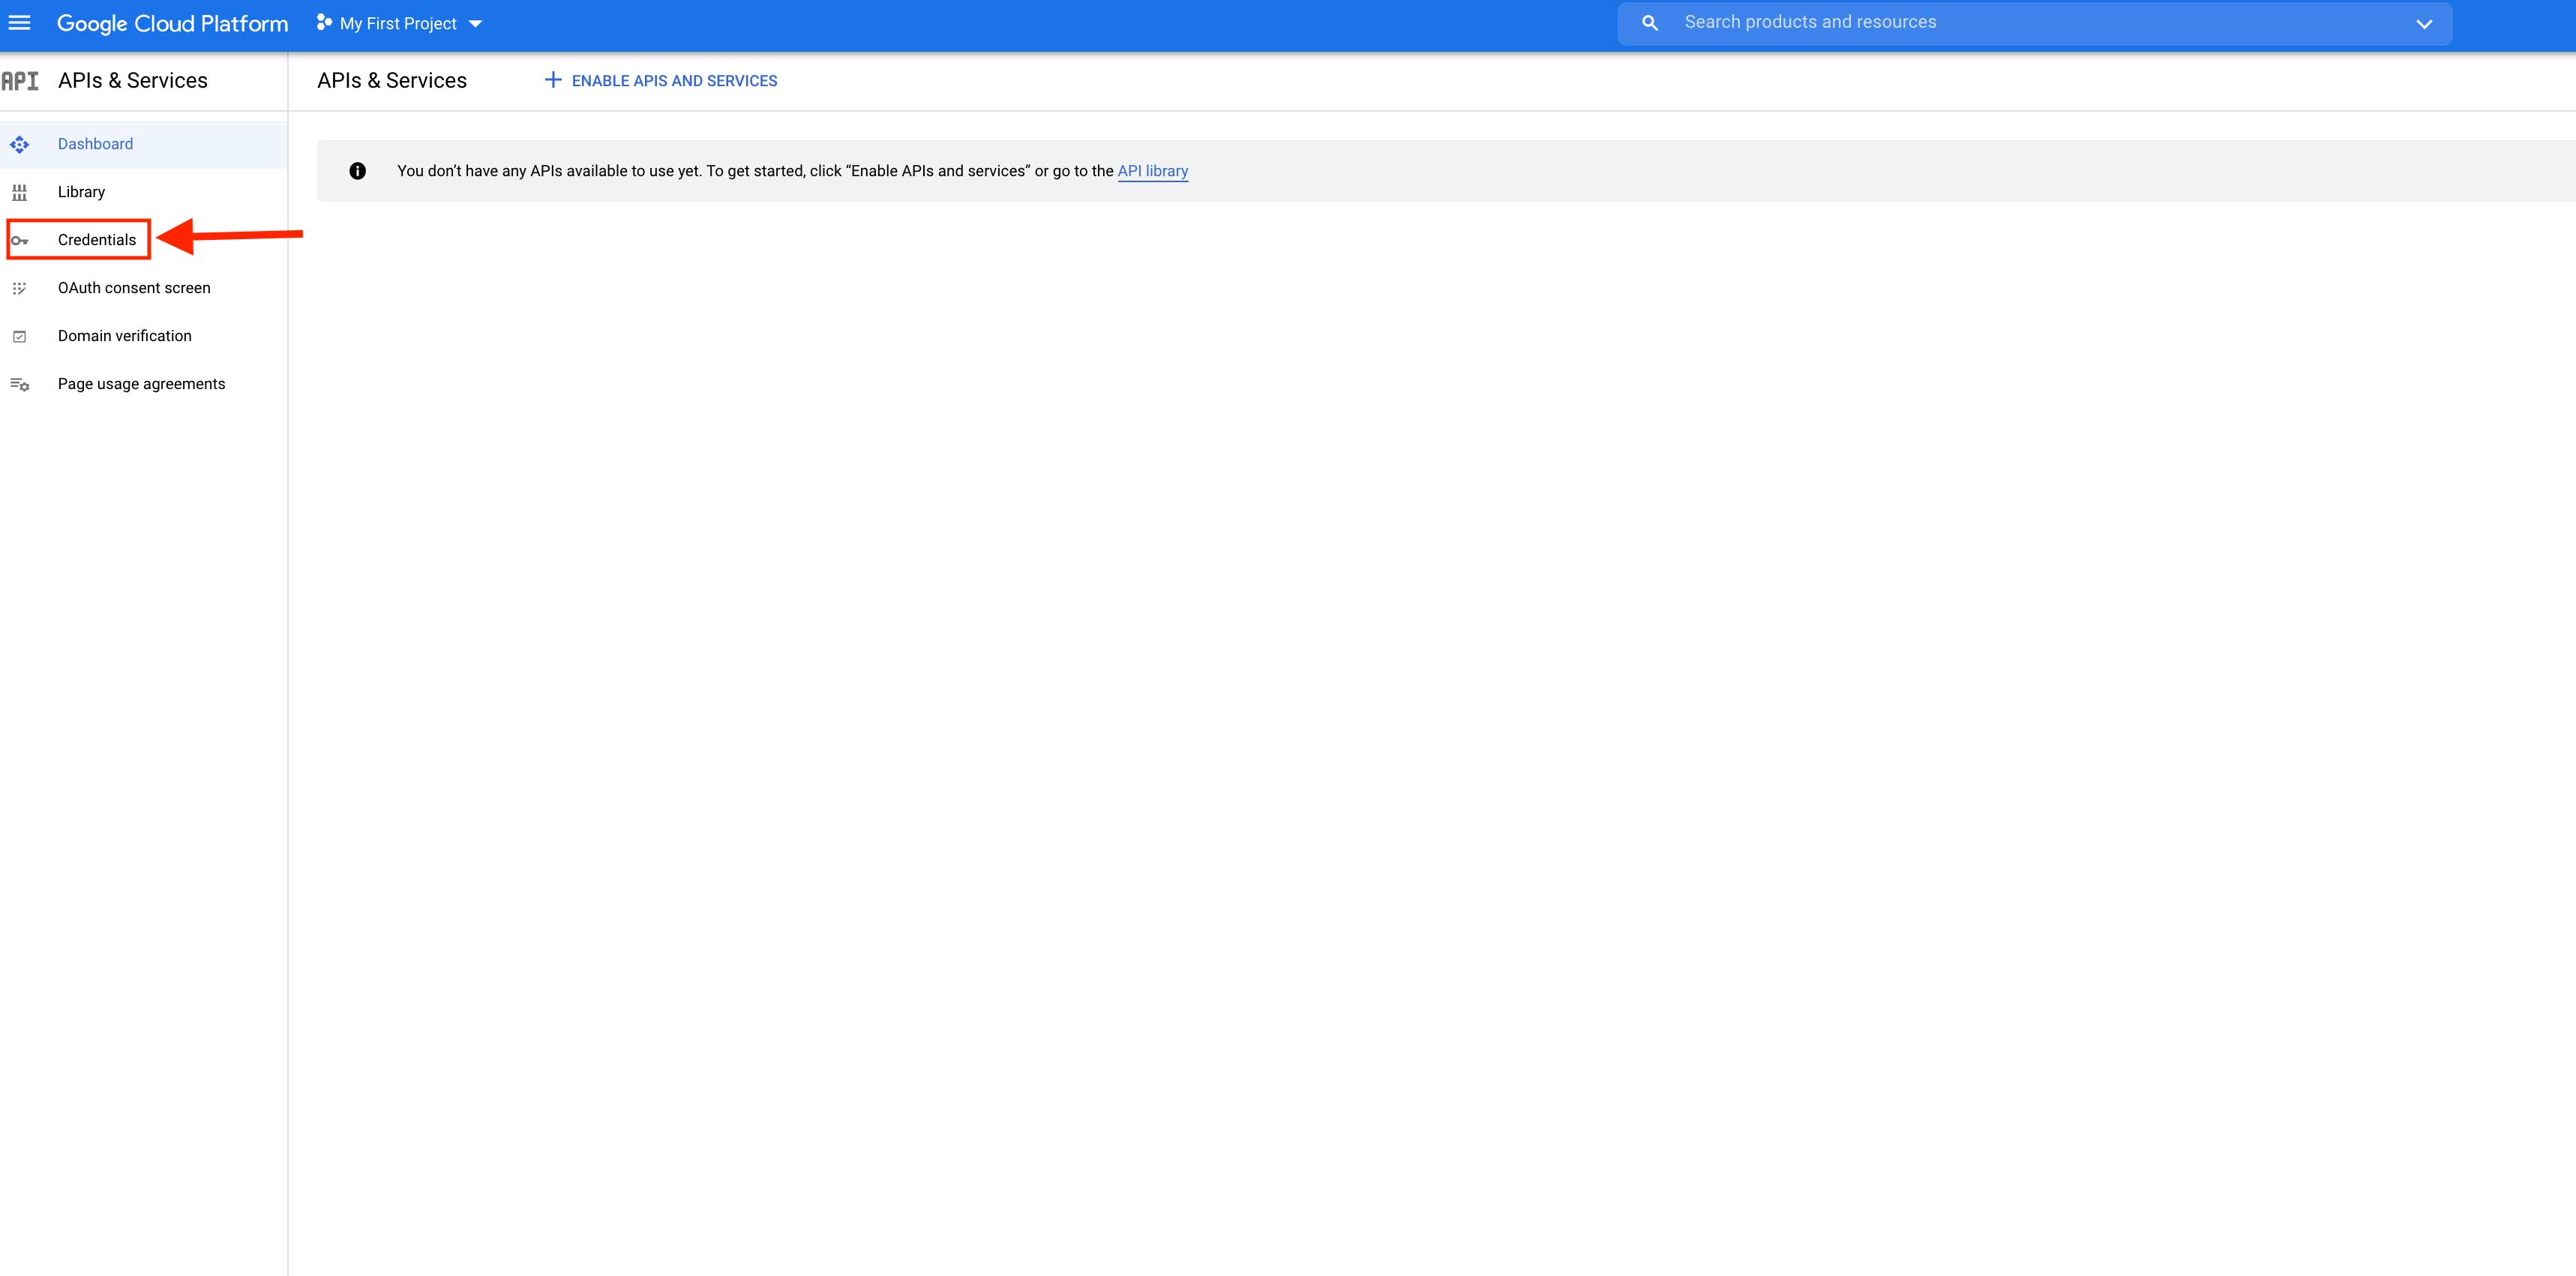This screenshot has height=1276, width=2576.
Task: Click the search magnifier icon
Action: pos(1650,23)
